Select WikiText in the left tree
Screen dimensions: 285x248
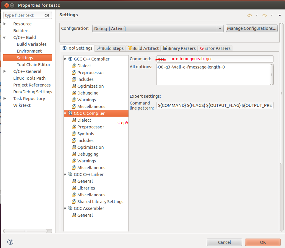[x=22, y=105]
